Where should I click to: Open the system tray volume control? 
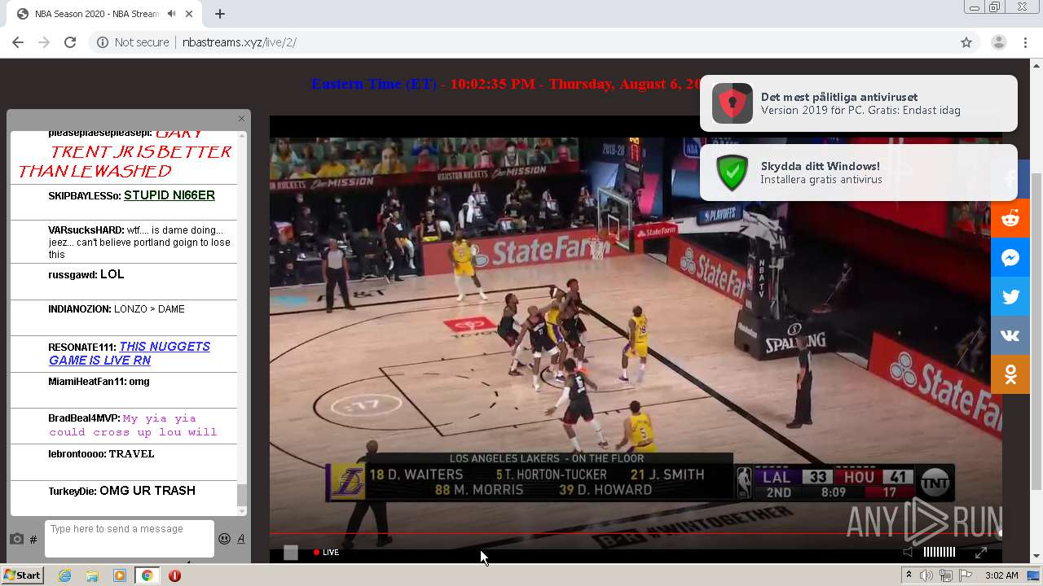pos(926,575)
